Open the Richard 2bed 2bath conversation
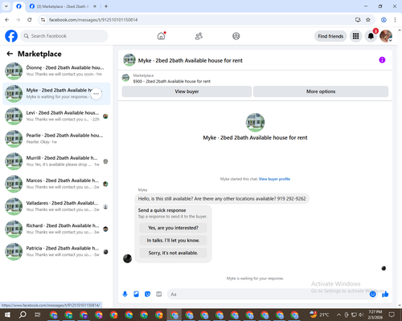This screenshot has height=321, width=402. (56, 229)
